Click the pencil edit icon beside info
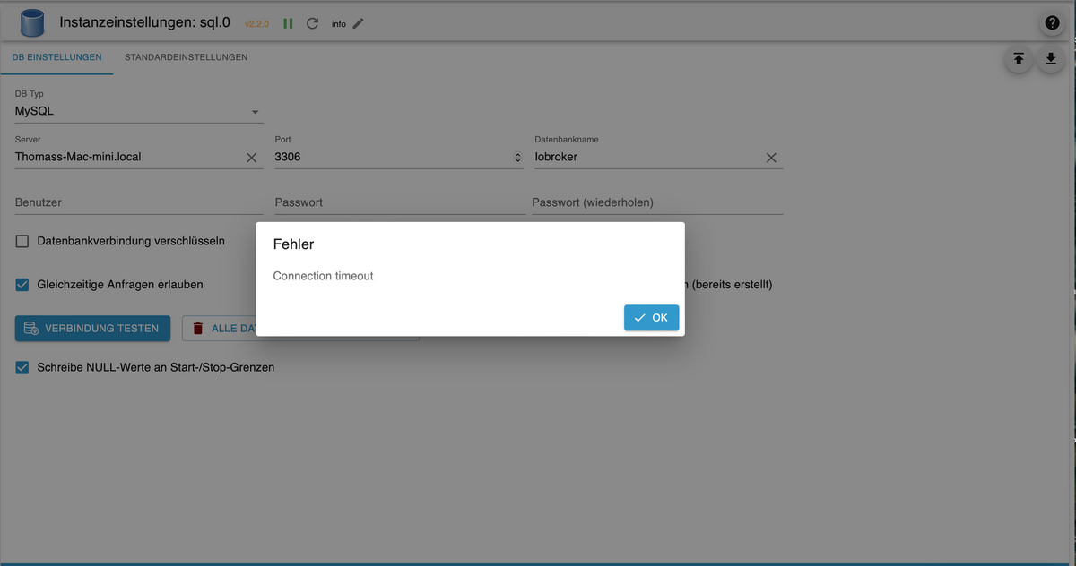This screenshot has height=566, width=1076. pos(359,23)
